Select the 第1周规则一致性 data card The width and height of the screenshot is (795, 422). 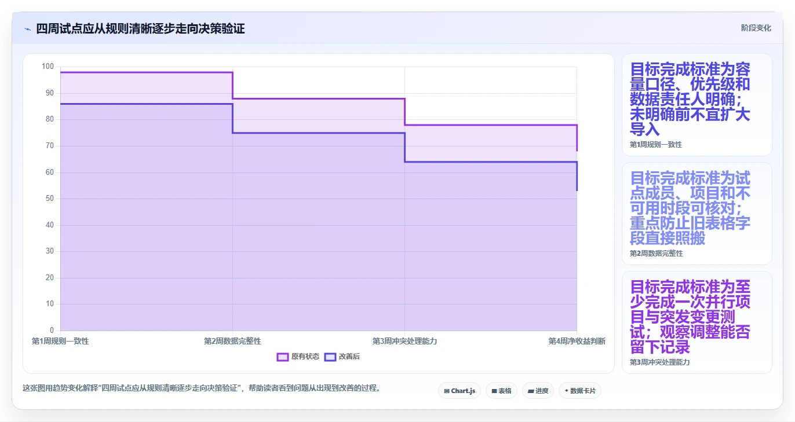coord(696,105)
